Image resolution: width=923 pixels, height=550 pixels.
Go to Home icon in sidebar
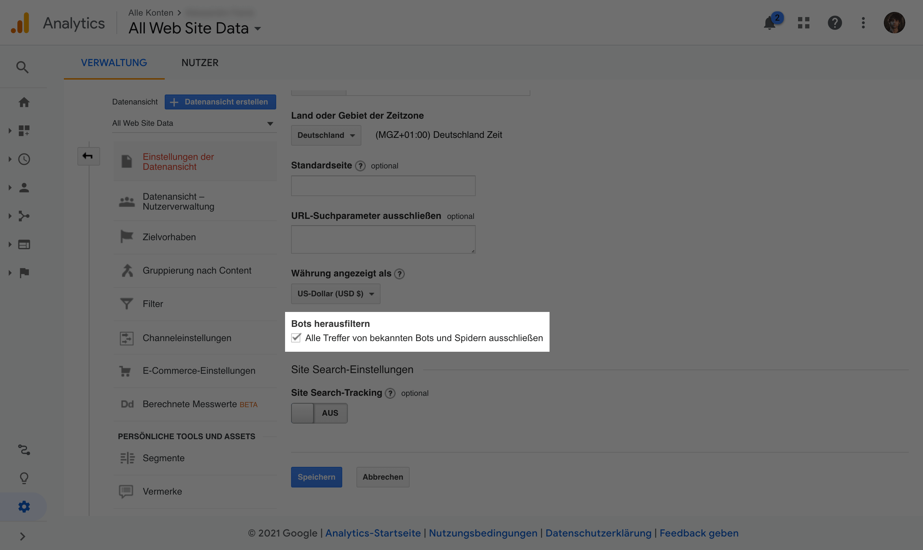point(24,102)
